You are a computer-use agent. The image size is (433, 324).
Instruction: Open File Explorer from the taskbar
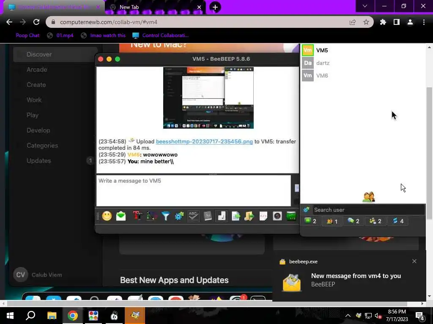tap(52, 316)
